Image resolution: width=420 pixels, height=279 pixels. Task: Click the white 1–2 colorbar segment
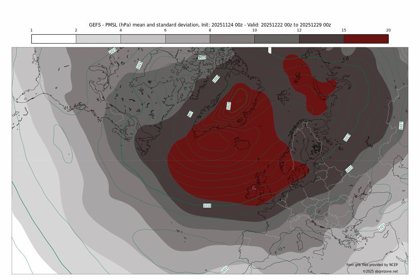[x=54, y=39]
